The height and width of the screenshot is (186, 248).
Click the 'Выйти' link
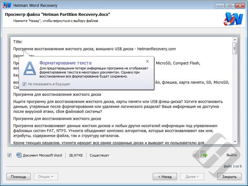click(232, 155)
